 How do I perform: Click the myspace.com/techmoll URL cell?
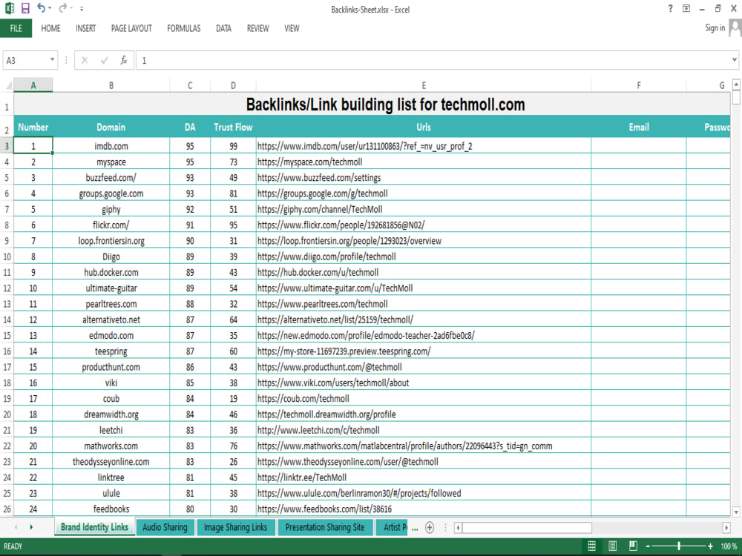(x=424, y=162)
